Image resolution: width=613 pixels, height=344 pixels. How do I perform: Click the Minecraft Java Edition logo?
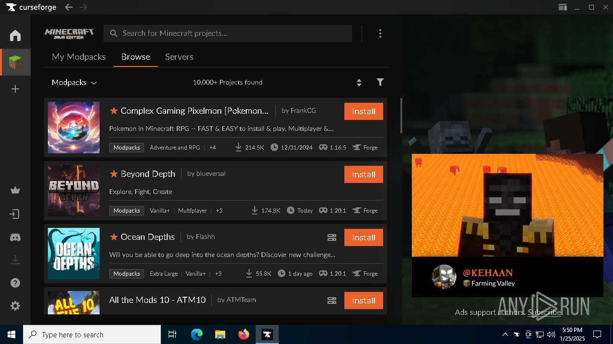[69, 33]
